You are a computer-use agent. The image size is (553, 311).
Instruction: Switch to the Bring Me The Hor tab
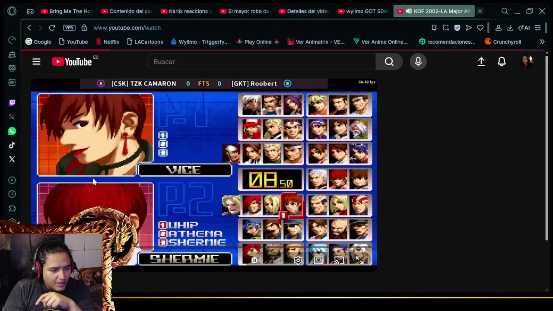coord(67,11)
